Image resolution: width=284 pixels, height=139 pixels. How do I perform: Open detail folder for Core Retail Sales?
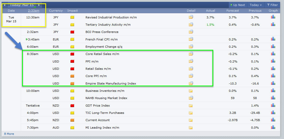(191, 54)
